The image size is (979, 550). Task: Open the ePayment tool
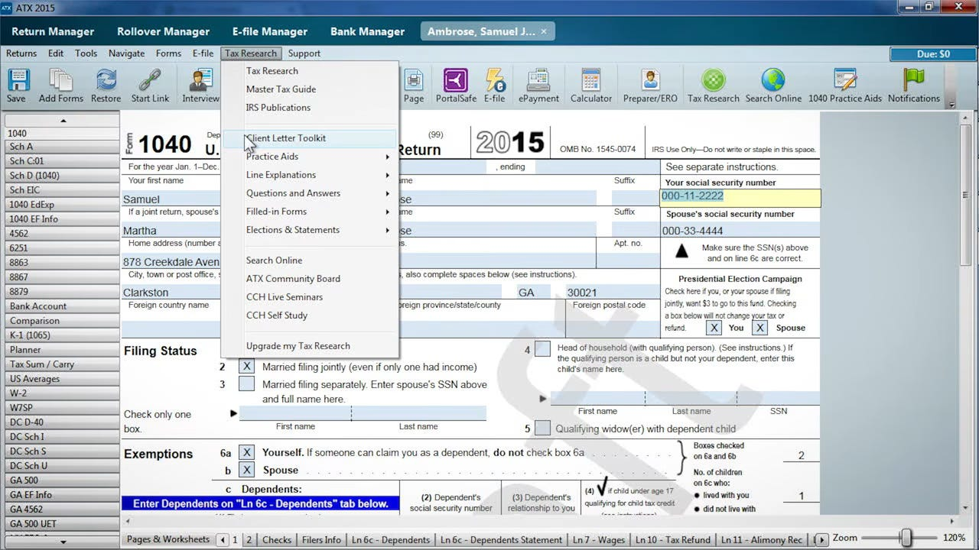click(538, 84)
